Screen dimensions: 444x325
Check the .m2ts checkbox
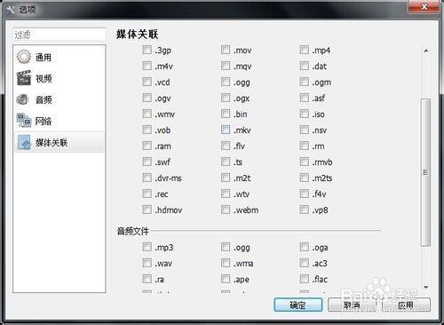point(305,178)
